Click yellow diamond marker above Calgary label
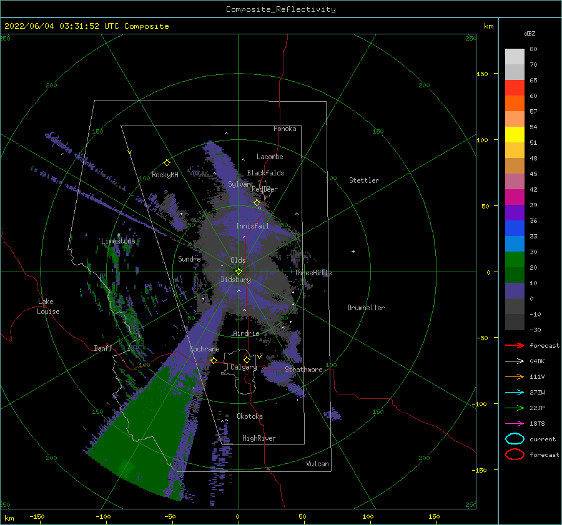The width and height of the screenshot is (562, 525). [247, 360]
